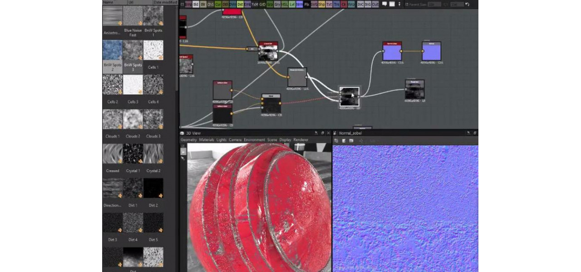Float the 3D View panel
581x272 pixels.
tap(322, 133)
